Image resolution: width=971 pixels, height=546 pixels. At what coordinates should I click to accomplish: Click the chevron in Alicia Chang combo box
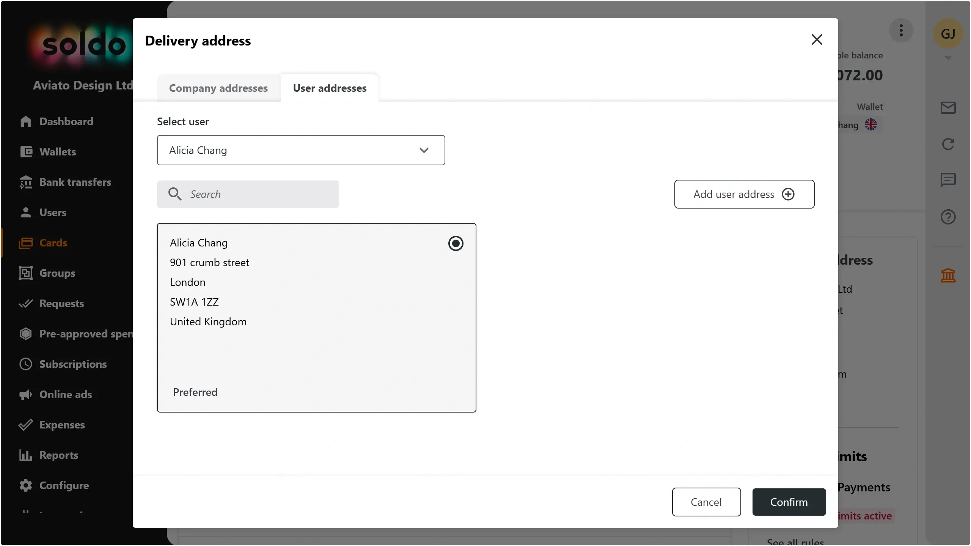point(424,150)
